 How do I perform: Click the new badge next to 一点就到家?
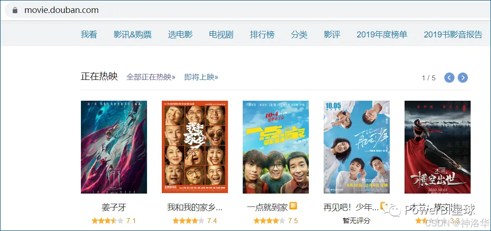(x=293, y=206)
